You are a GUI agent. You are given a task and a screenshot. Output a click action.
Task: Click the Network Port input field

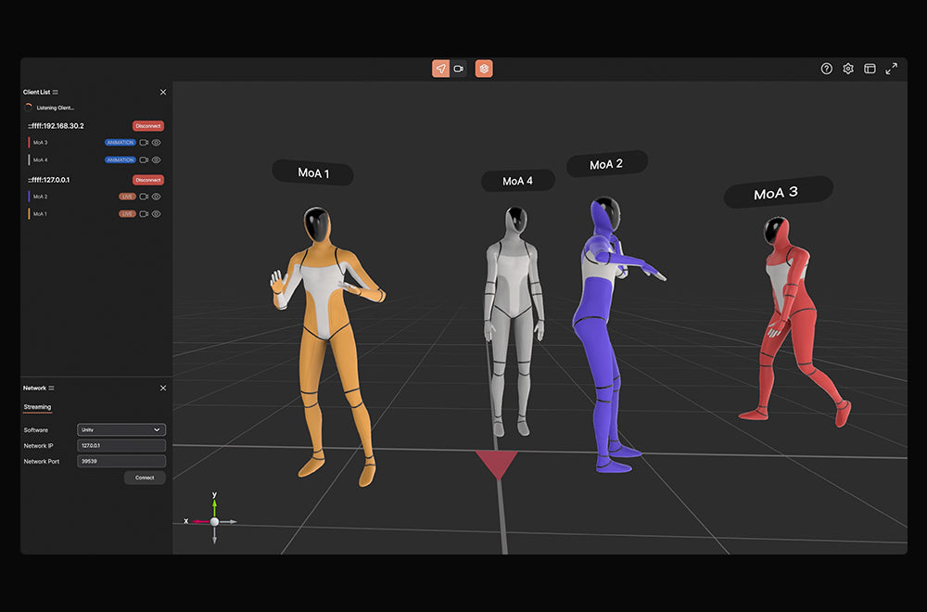pyautogui.click(x=121, y=461)
